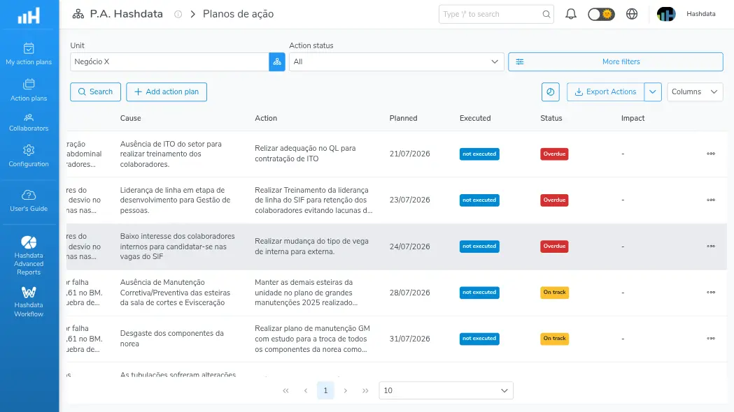This screenshot has height=412, width=734.
Task: Toggle the dark/light theme switch
Action: coord(601,14)
